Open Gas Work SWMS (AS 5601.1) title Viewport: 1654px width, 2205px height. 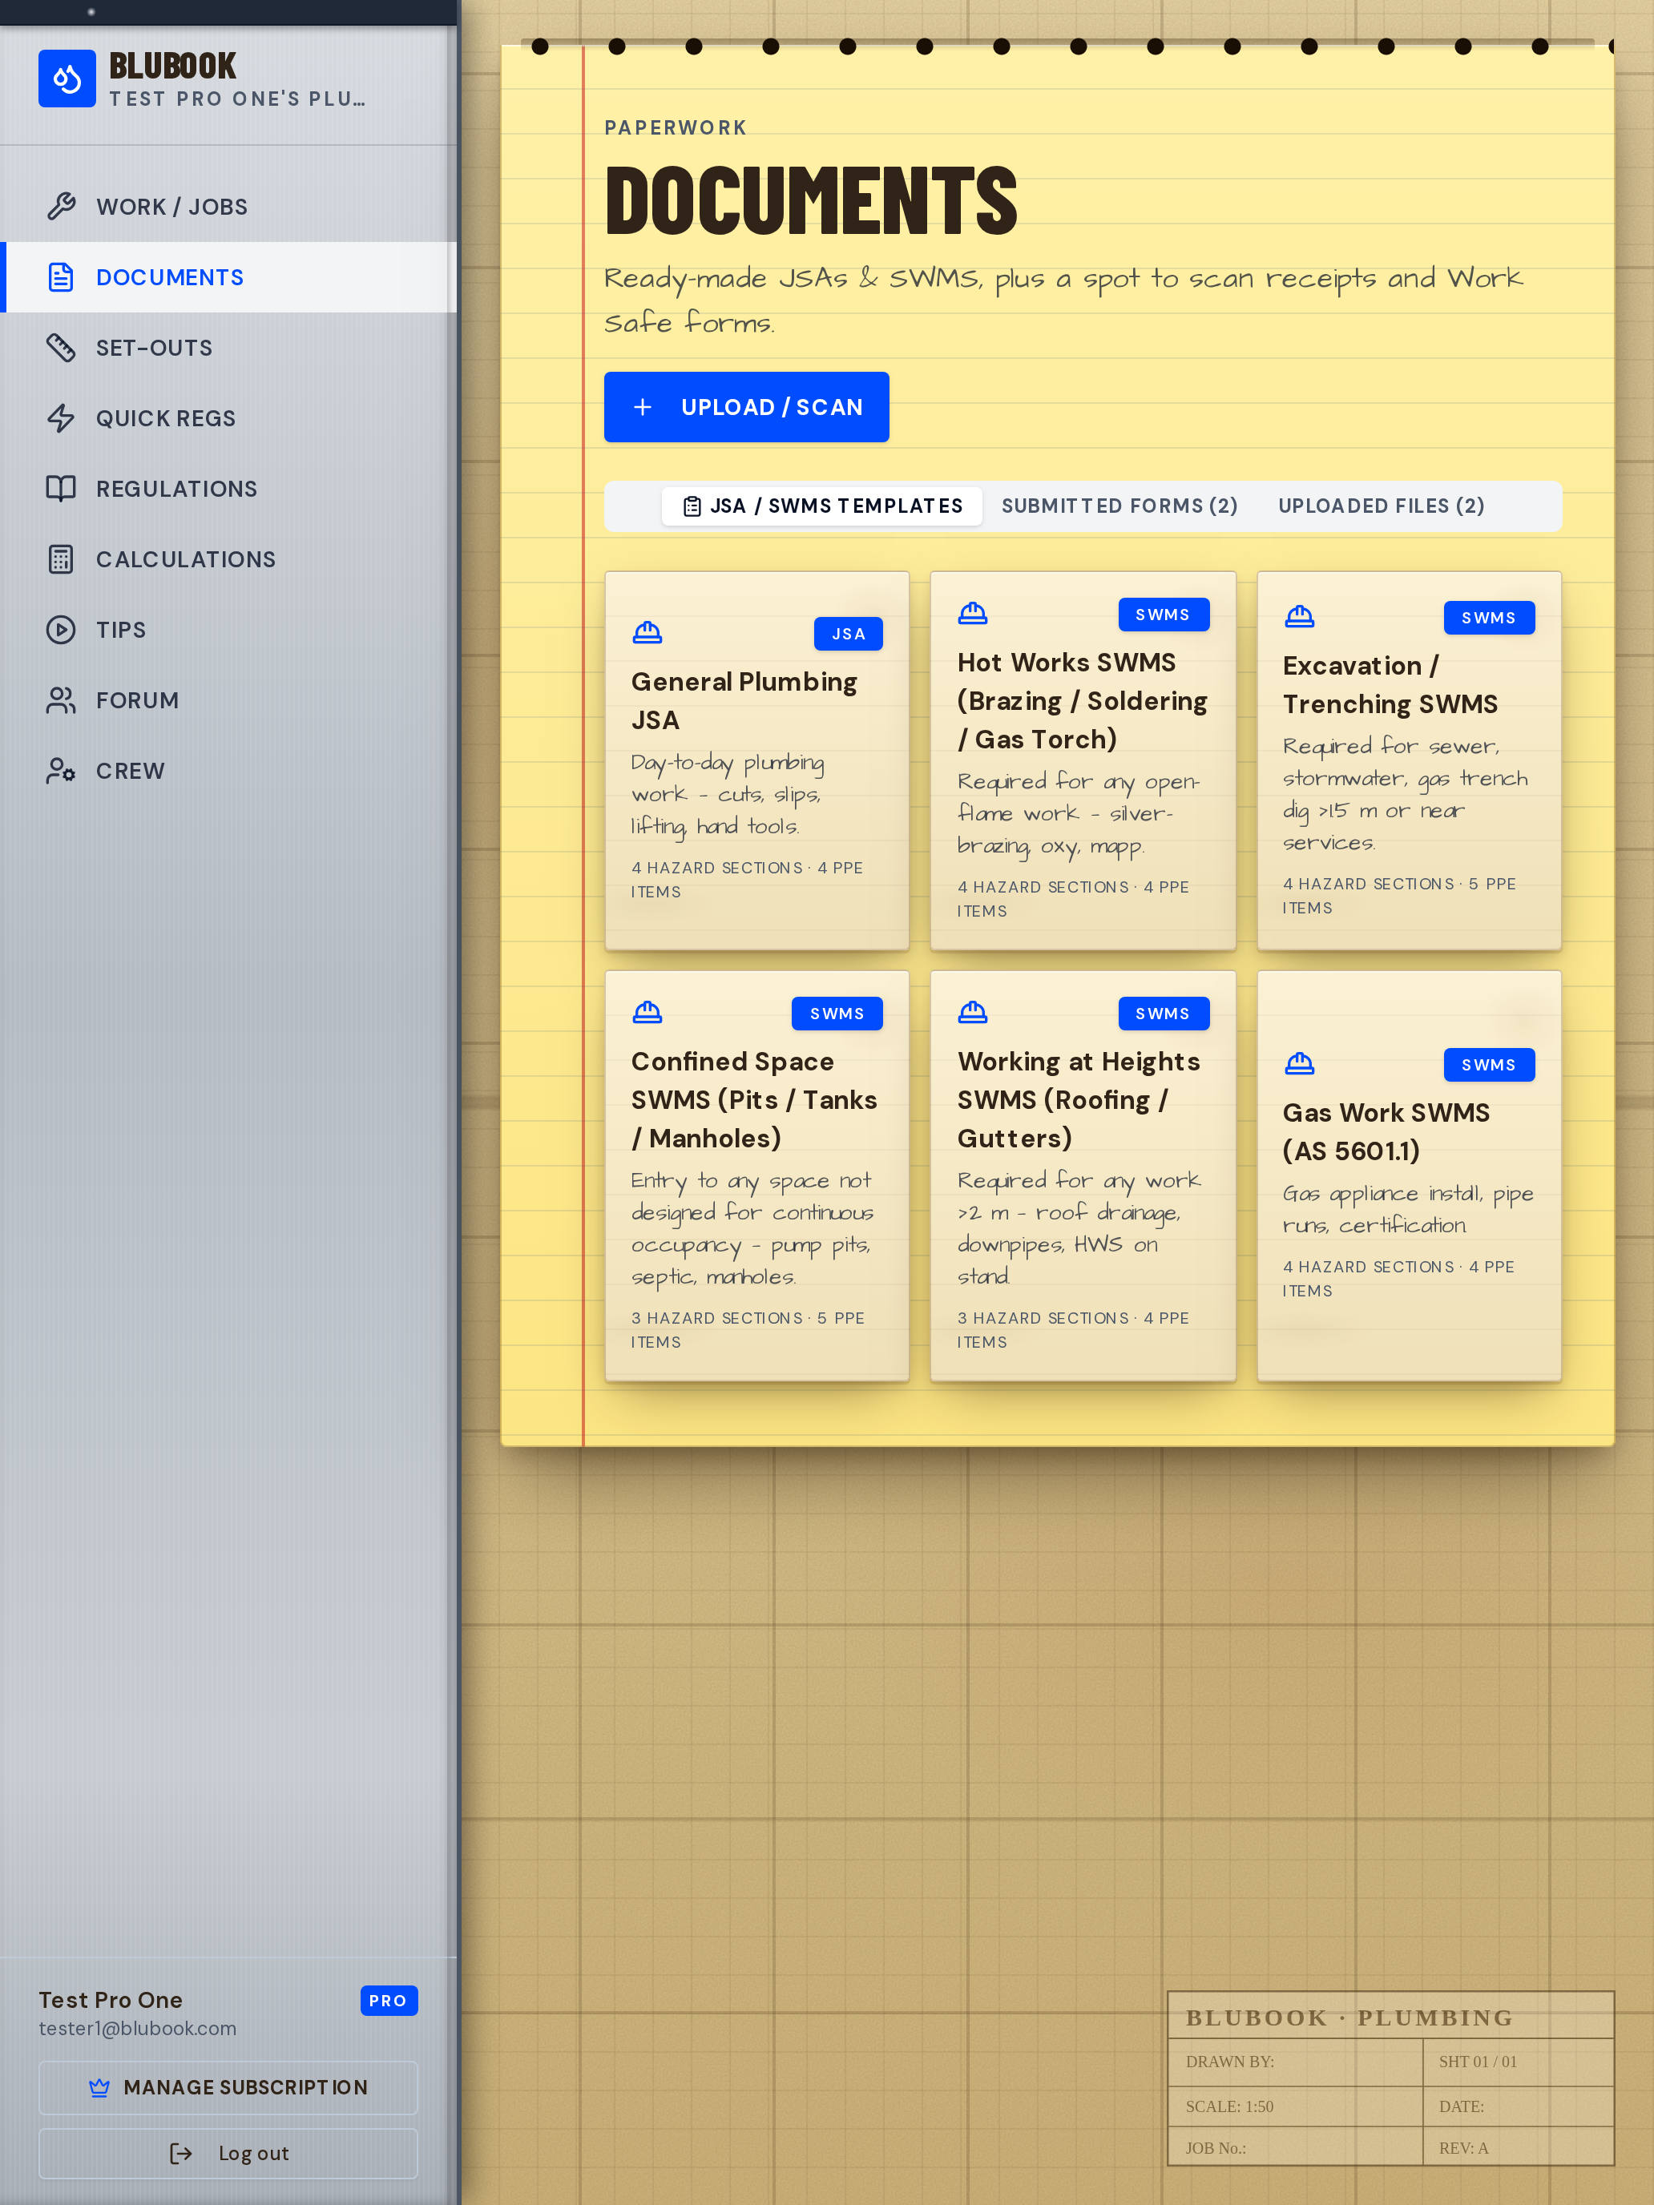pyautogui.click(x=1386, y=1131)
